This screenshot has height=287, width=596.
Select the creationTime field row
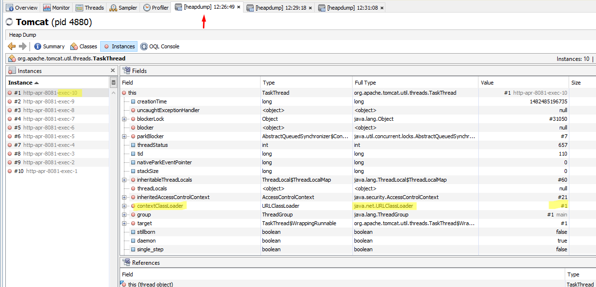pos(358,101)
